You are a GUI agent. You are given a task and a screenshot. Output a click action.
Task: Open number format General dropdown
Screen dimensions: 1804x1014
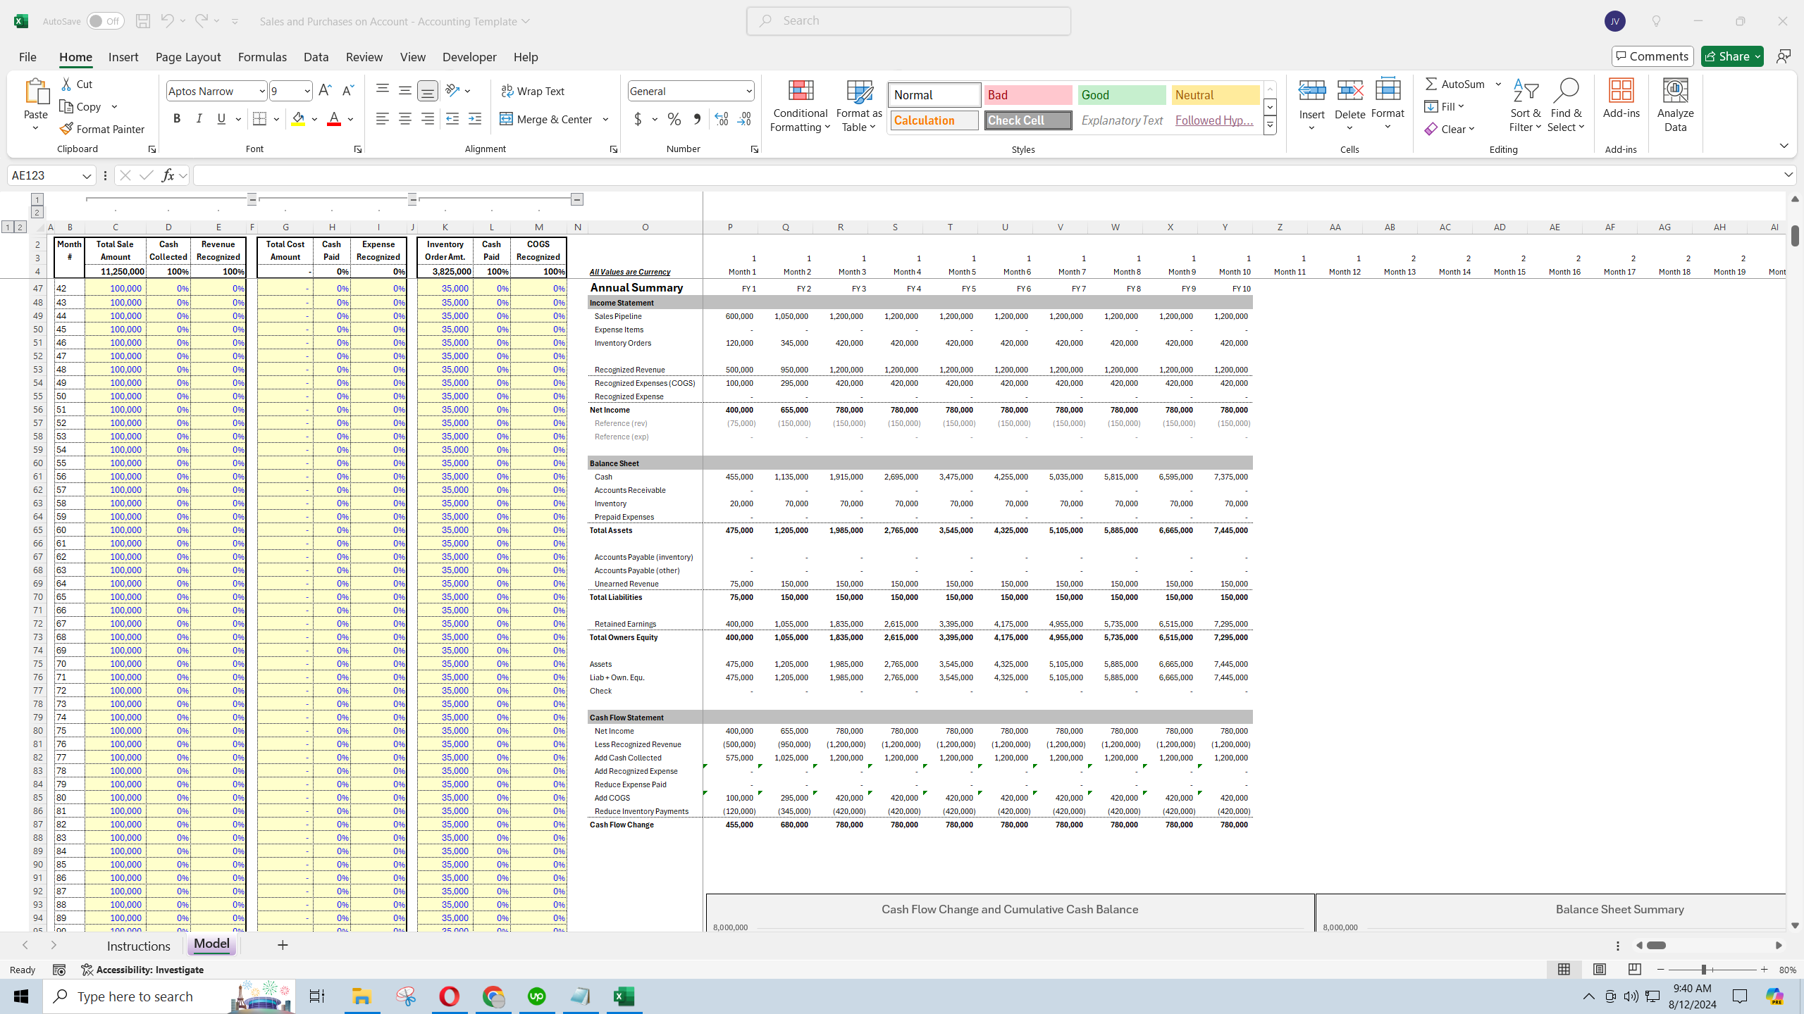point(748,91)
